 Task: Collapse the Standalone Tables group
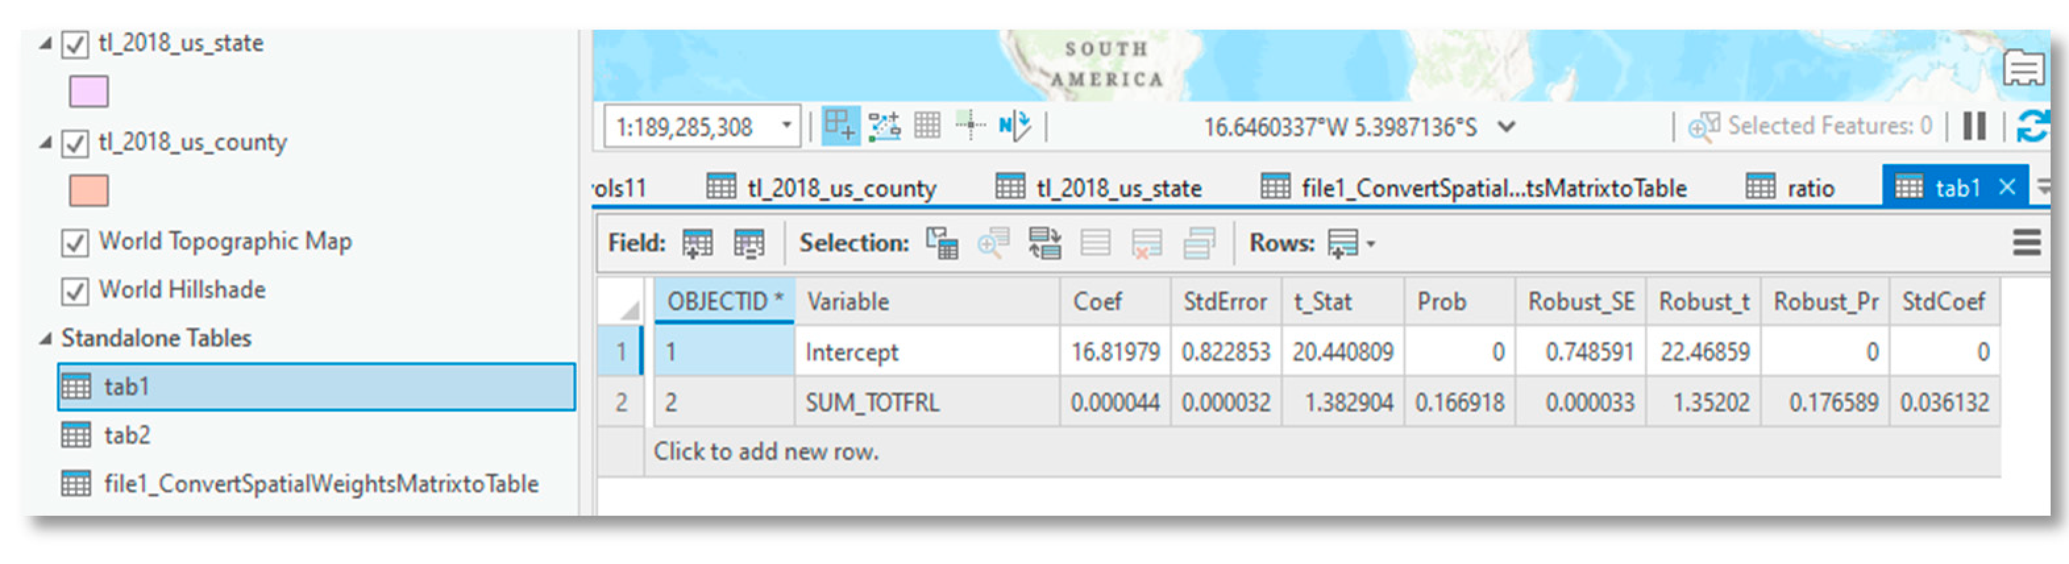point(46,338)
